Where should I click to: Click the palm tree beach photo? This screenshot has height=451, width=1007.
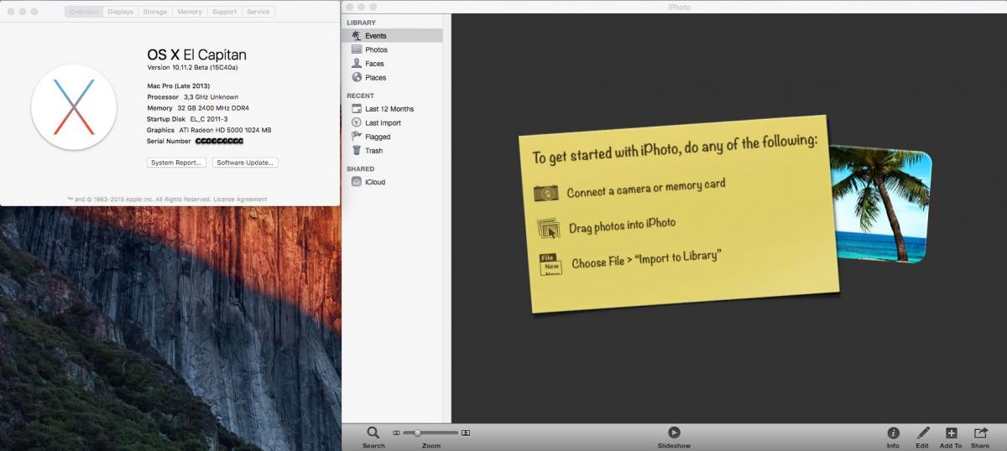point(879,205)
